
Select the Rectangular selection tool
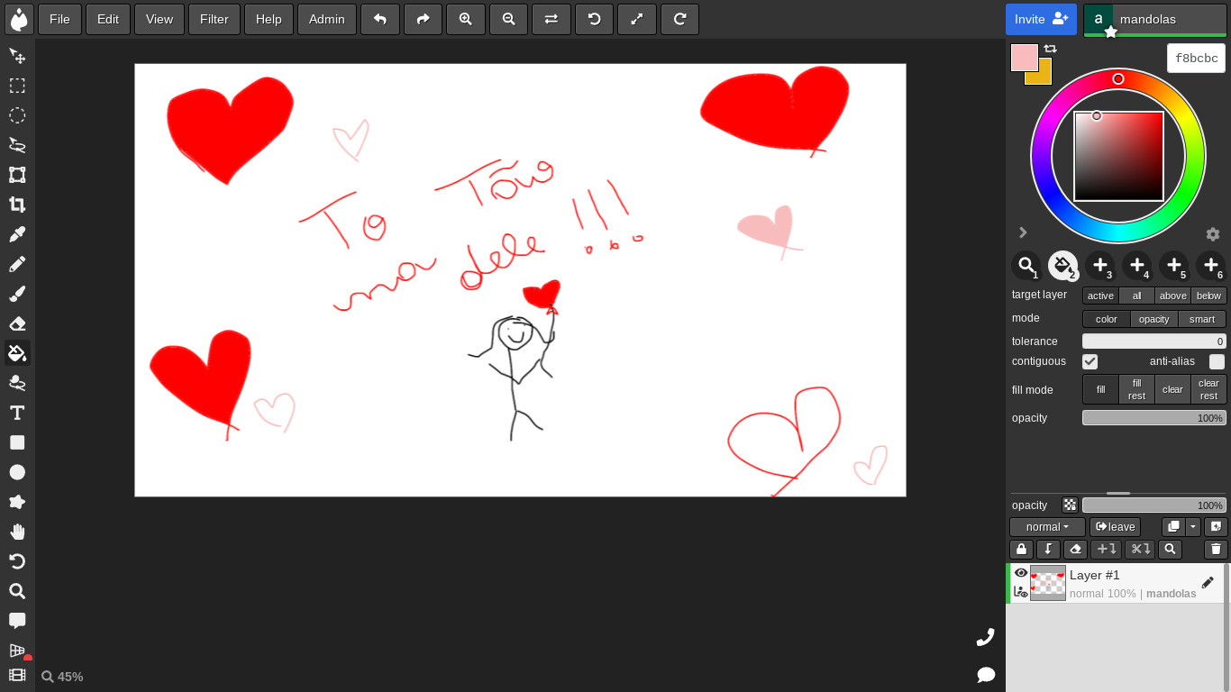click(x=17, y=86)
